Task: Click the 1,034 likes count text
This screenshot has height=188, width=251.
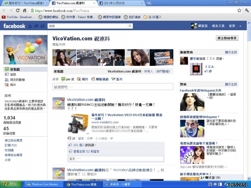Action: click(9, 118)
